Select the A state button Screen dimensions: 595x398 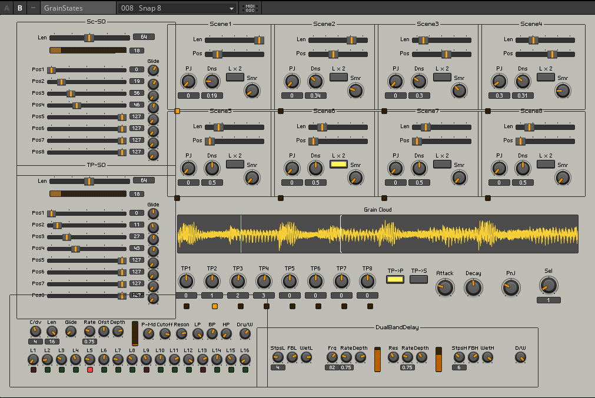tap(7, 8)
